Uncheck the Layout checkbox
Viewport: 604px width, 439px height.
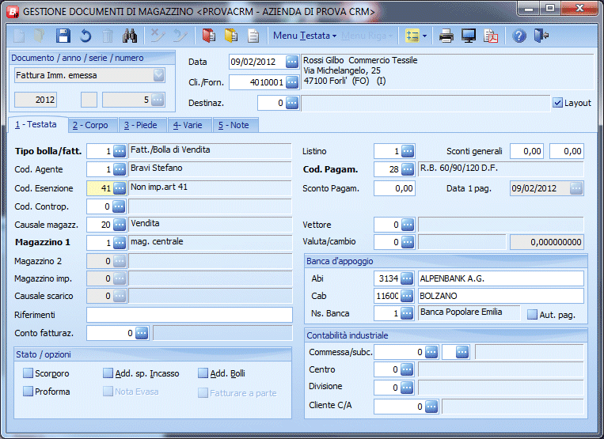557,103
